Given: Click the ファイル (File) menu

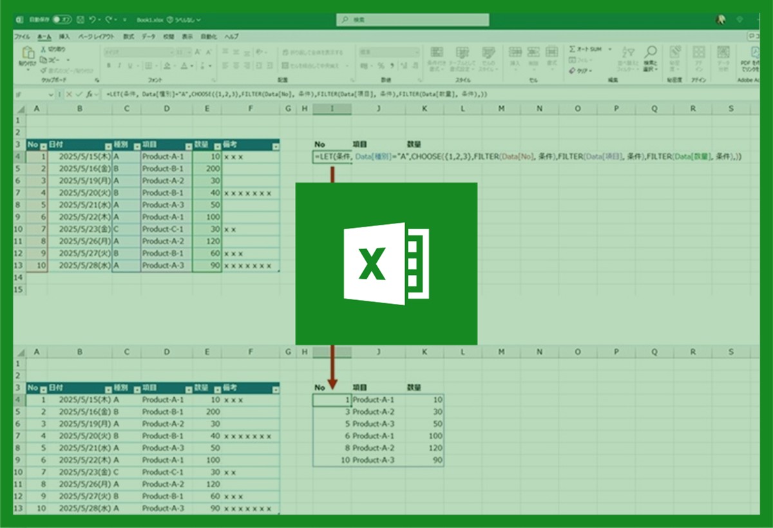Looking at the screenshot, I should [x=22, y=37].
